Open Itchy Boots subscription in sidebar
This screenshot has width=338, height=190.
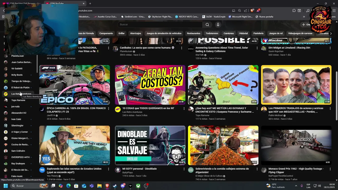click(x=18, y=75)
